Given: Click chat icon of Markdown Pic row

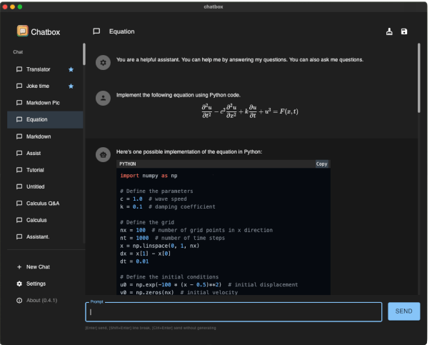Looking at the screenshot, I should point(19,103).
